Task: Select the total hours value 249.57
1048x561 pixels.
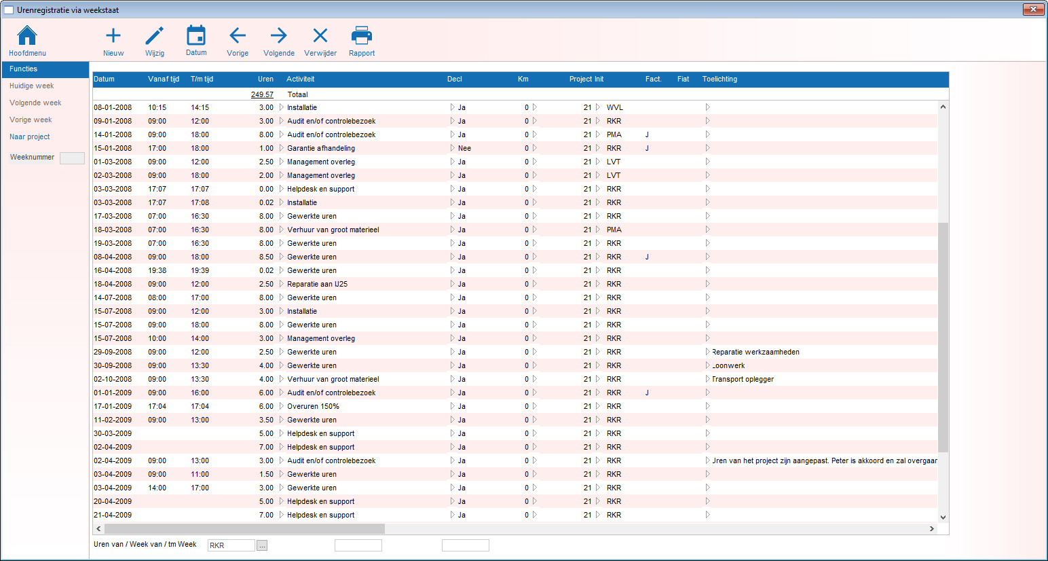Action: coord(262,95)
